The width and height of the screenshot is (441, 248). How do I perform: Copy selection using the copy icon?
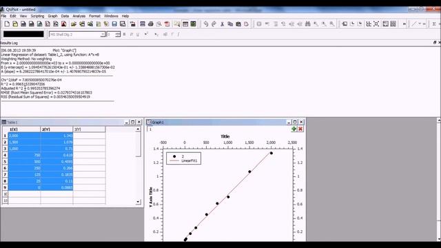230,24
